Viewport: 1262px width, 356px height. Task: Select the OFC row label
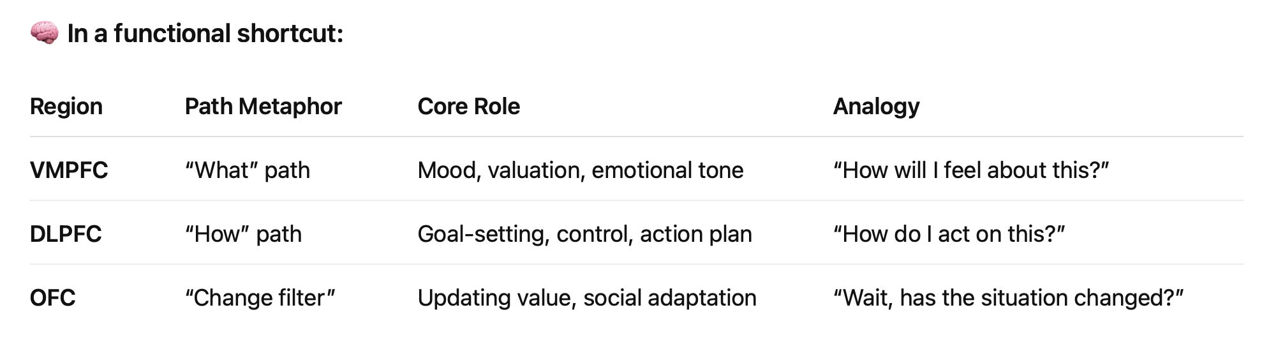[53, 298]
